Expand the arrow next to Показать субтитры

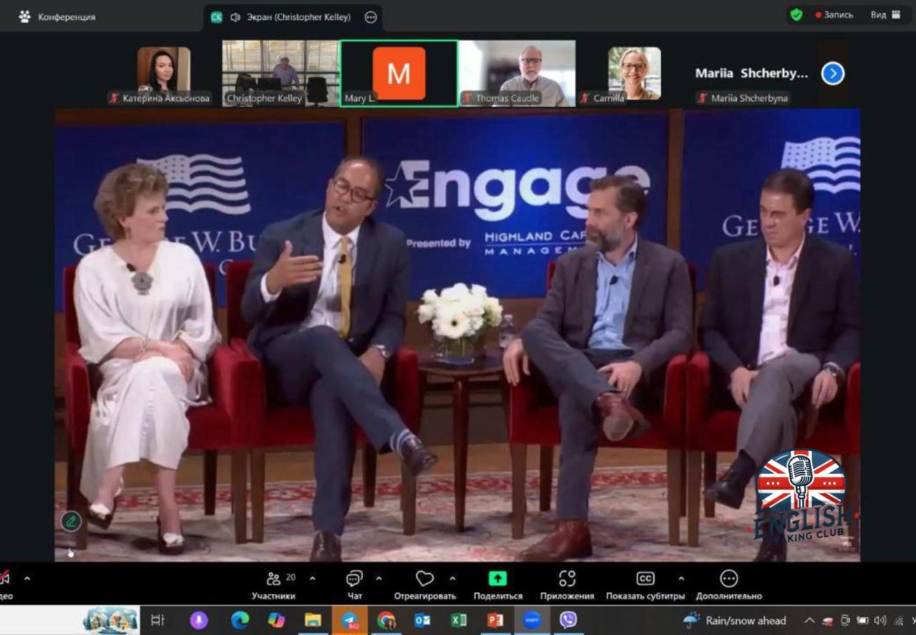681,578
